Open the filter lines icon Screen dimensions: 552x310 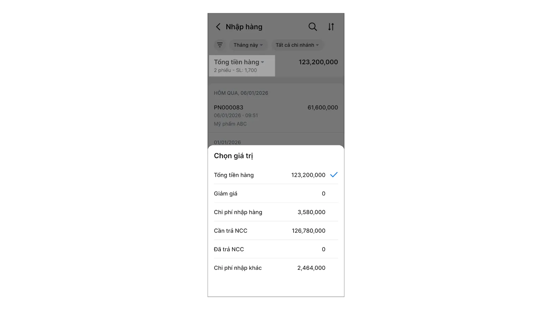tap(220, 45)
